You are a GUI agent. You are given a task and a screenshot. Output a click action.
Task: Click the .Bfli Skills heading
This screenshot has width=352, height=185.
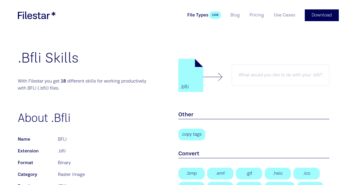pos(48,58)
